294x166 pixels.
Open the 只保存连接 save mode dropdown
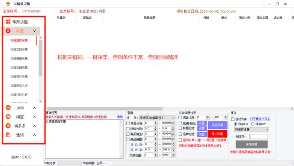tap(251, 129)
